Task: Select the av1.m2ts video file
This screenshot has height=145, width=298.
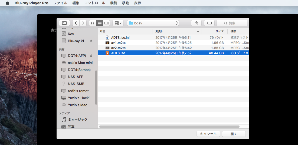Action: [x=118, y=43]
